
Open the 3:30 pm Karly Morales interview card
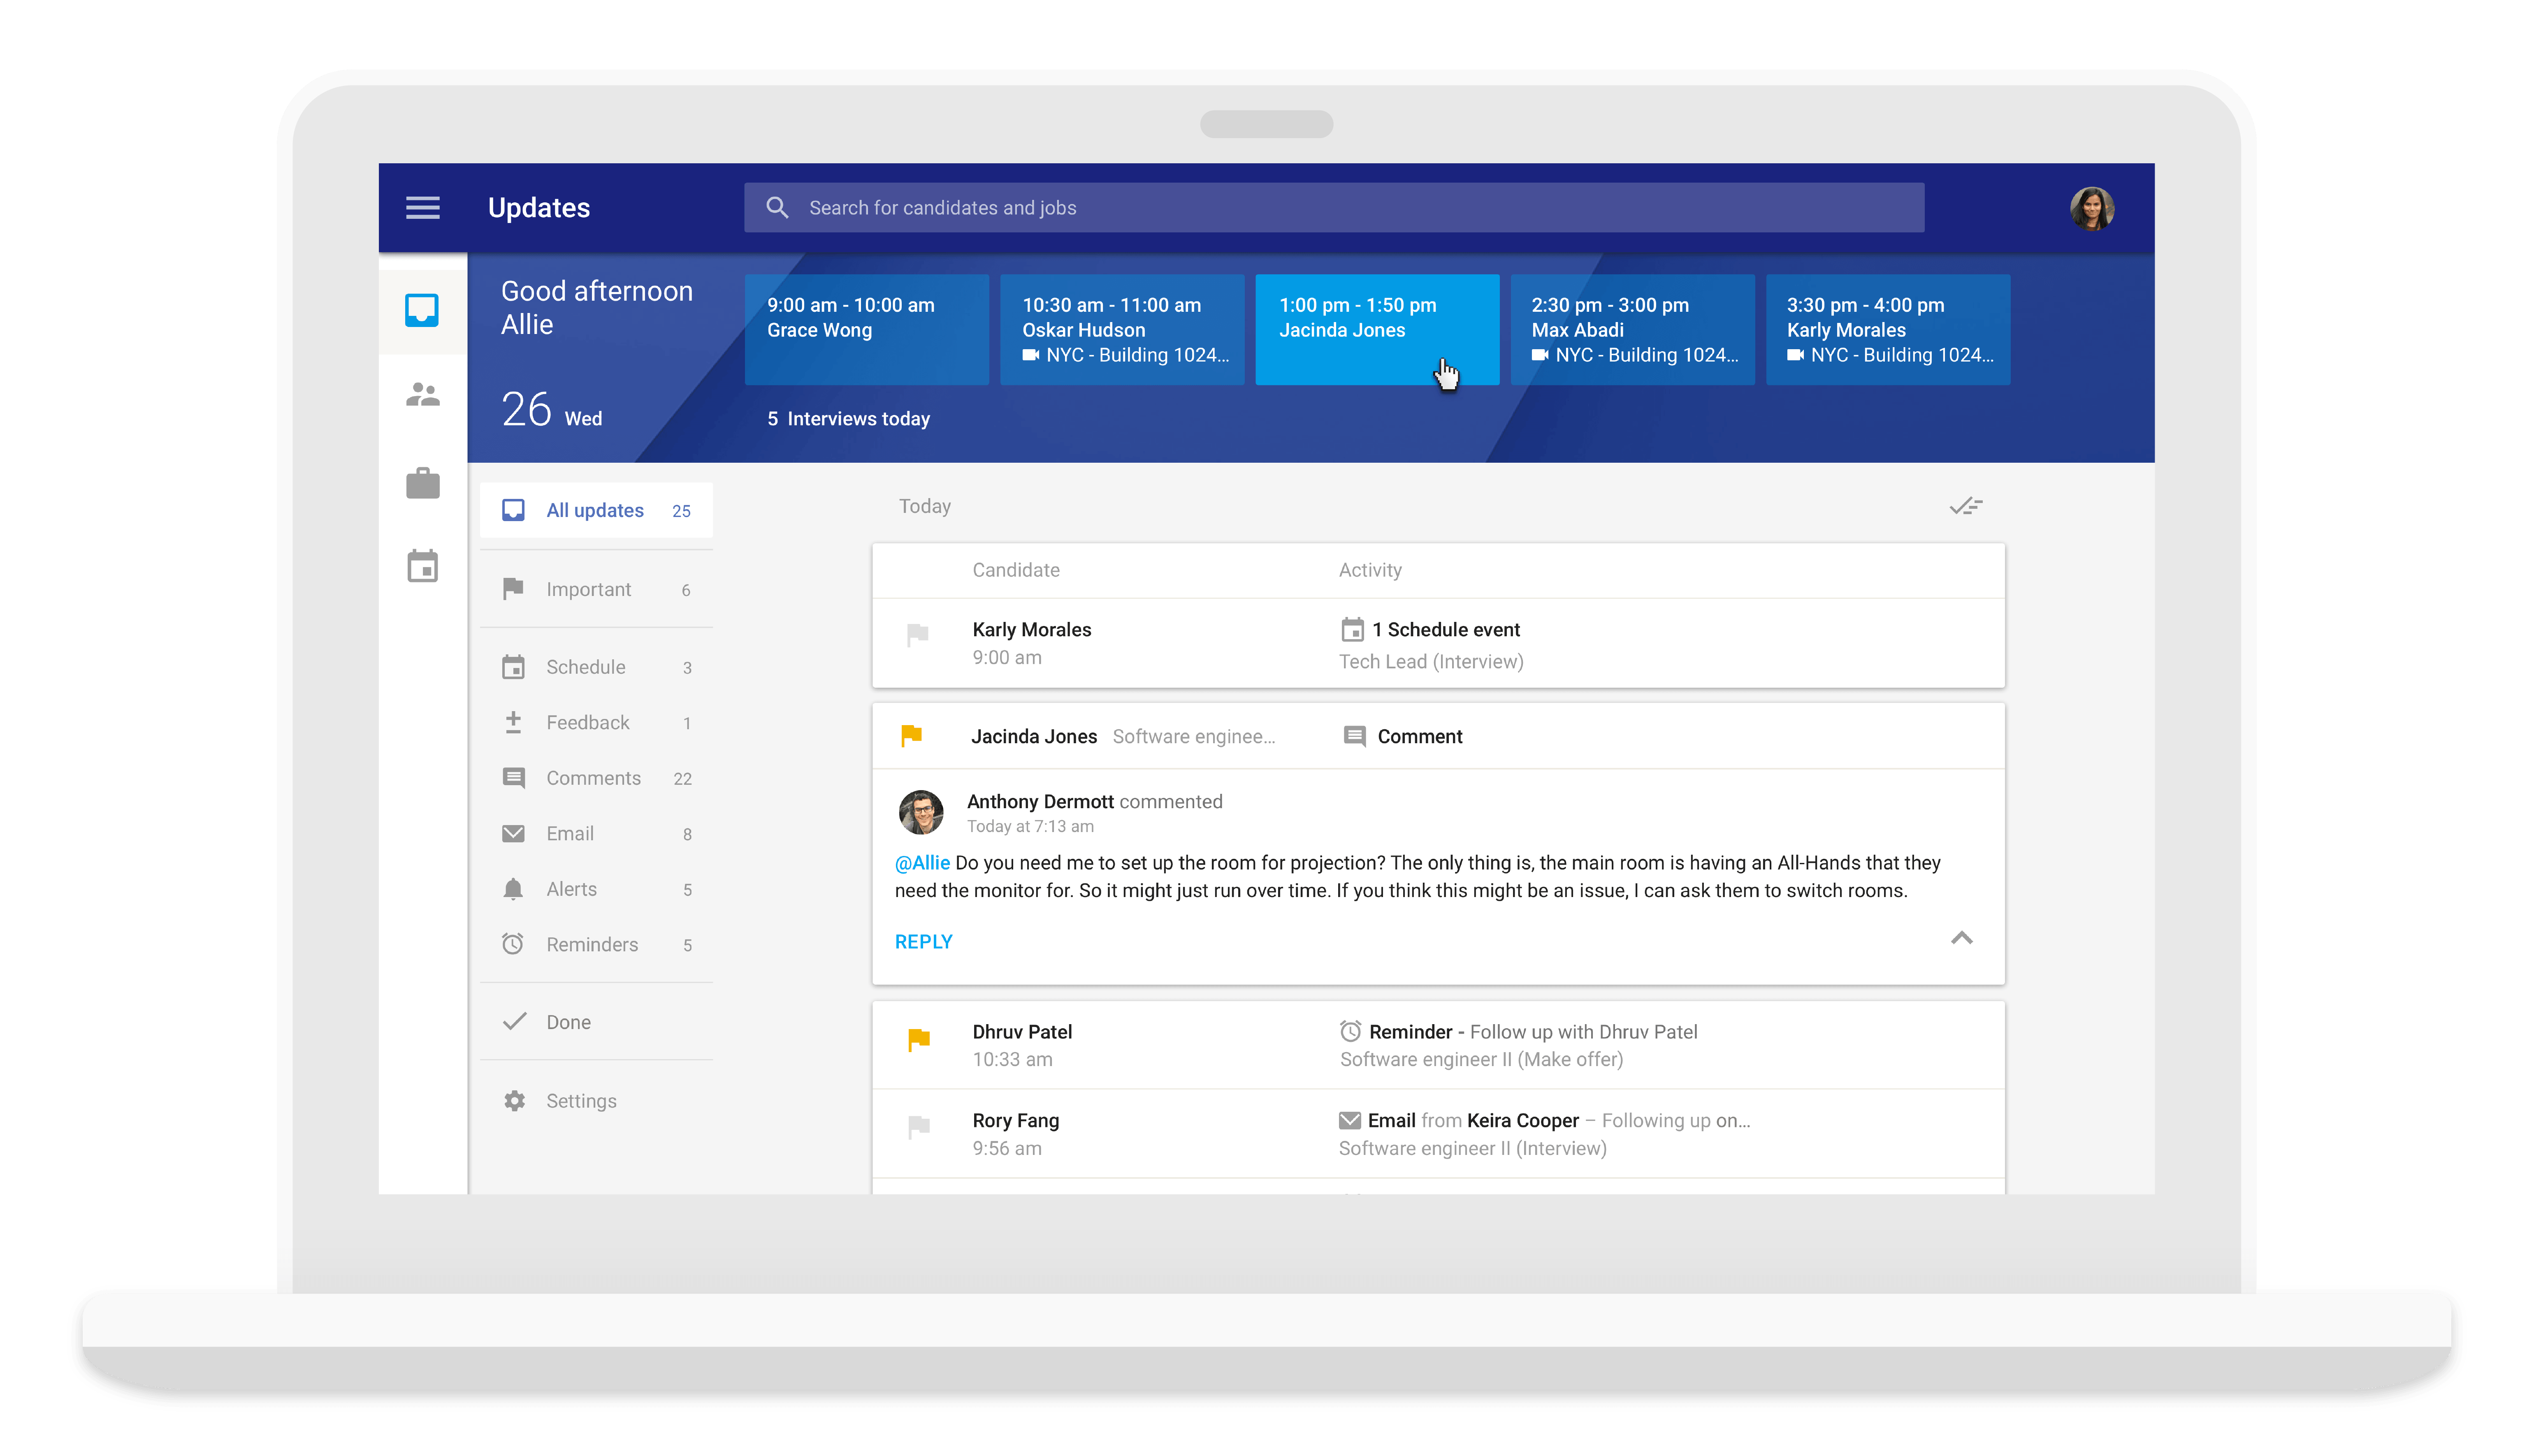(x=1888, y=329)
